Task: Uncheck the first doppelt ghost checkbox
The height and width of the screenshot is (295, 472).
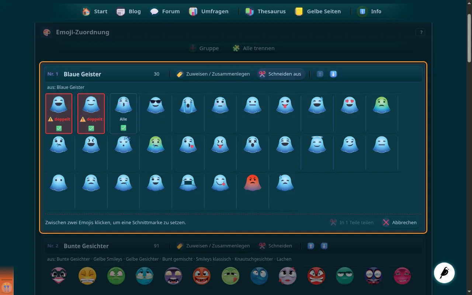Action: (59, 128)
